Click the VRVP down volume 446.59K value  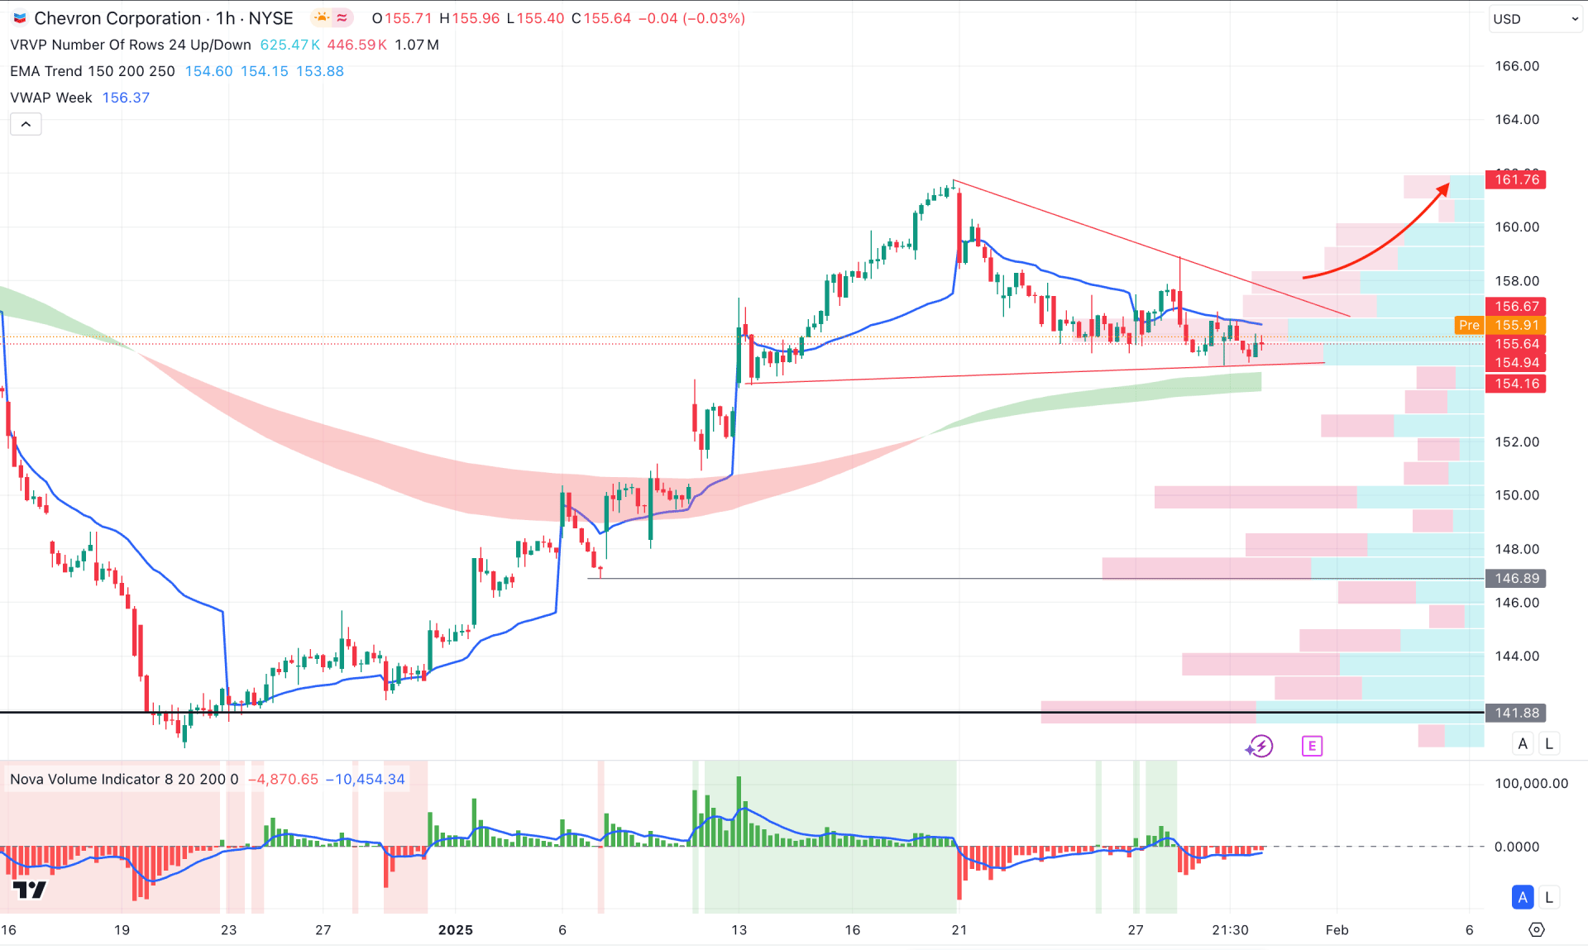pyautogui.click(x=357, y=45)
